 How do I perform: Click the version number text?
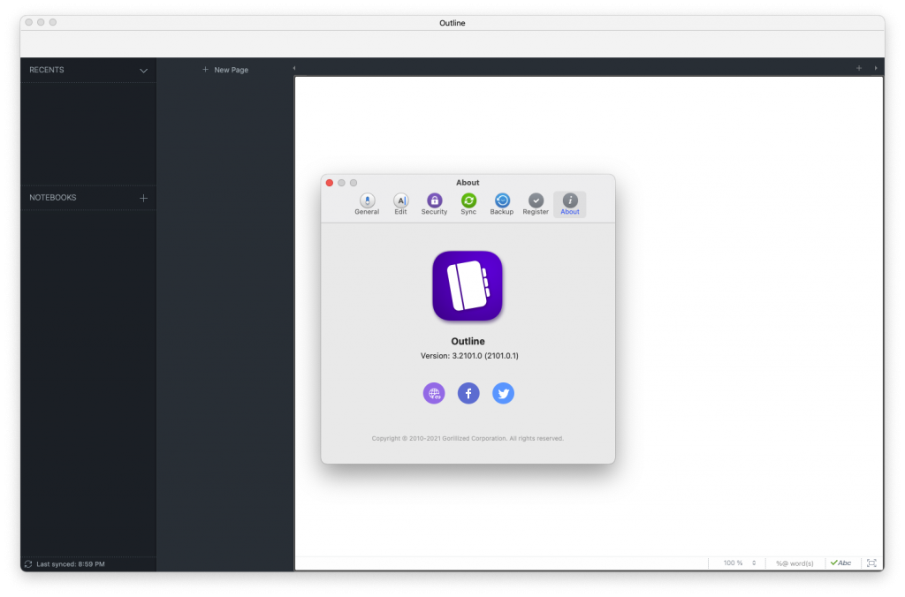[469, 356]
